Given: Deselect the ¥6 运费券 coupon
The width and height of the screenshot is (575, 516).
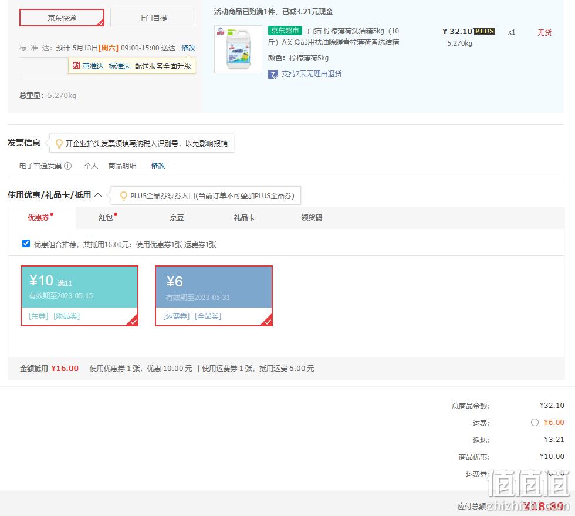Looking at the screenshot, I should pos(214,296).
